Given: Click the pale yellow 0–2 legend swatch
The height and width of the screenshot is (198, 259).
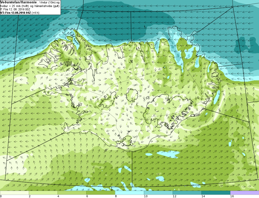Looking at the screenshot, I should click(x=15, y=193).
